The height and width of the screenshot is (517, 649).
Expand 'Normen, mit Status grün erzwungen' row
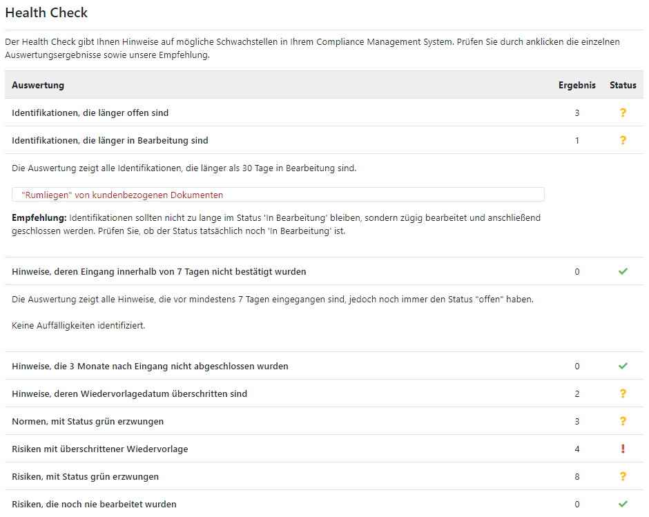pos(88,421)
